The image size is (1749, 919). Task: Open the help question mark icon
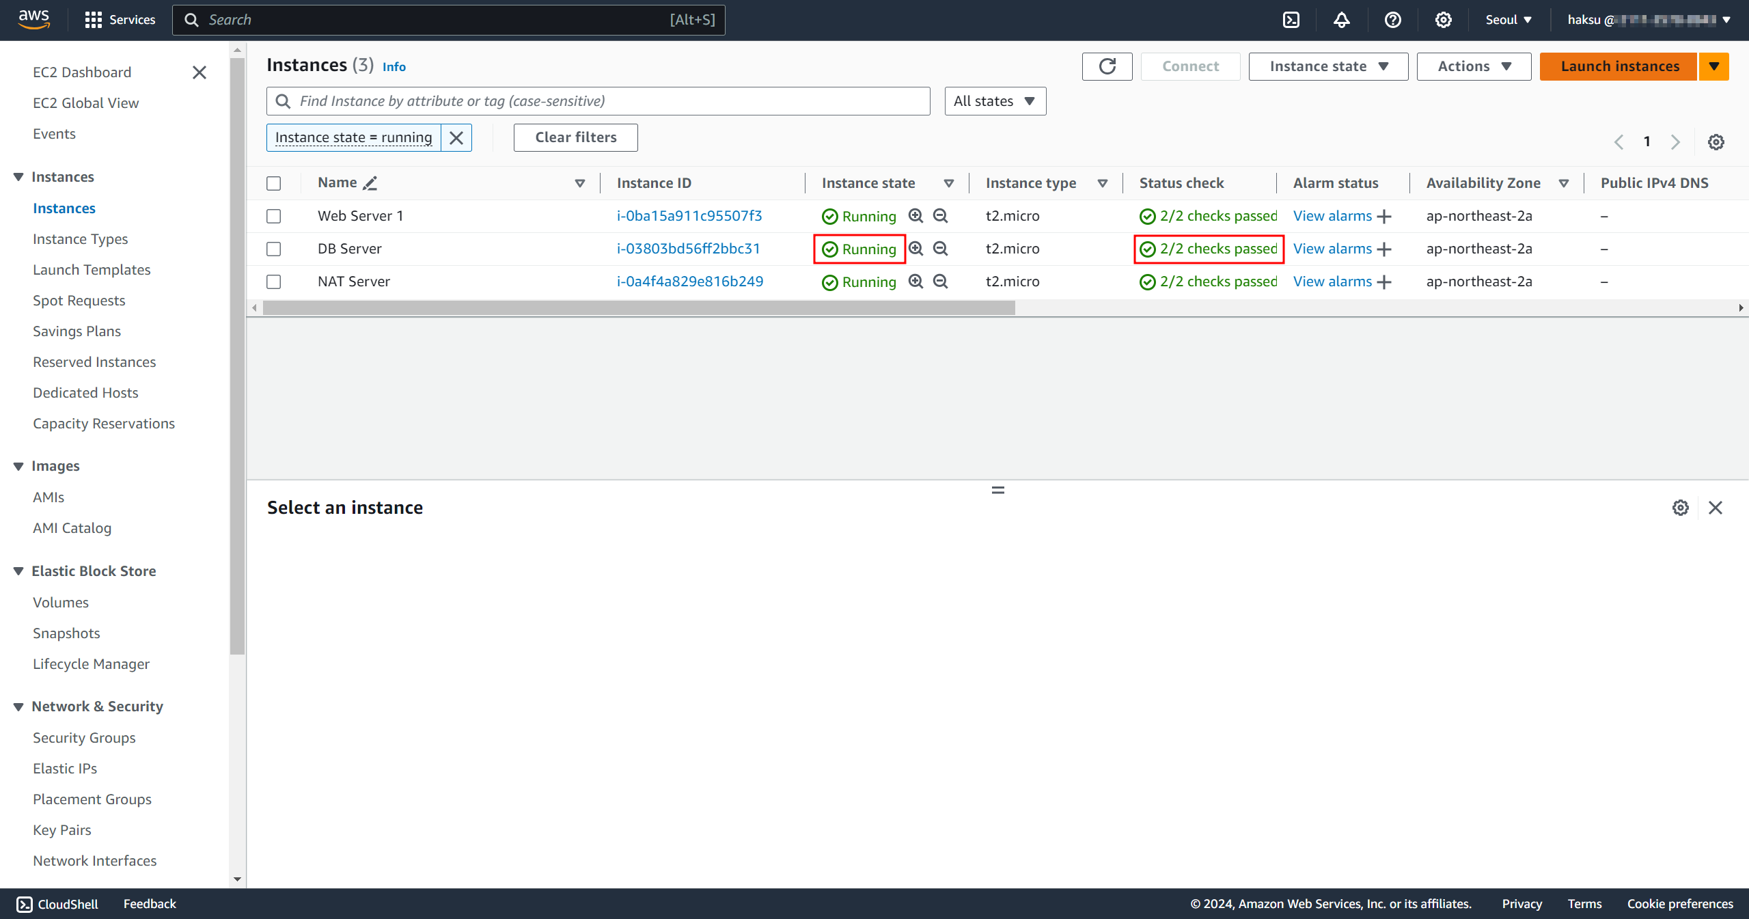1392,20
